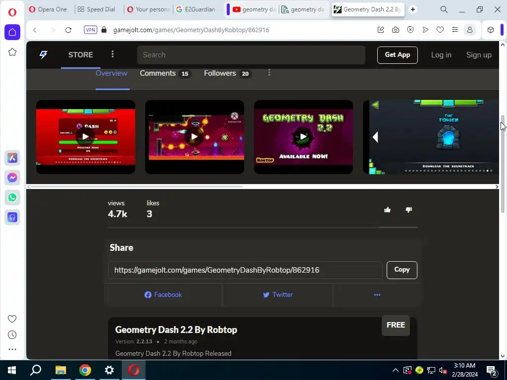507x380 pixels.
Task: Click the Game Jolt lightning logo
Action: pyautogui.click(x=44, y=54)
